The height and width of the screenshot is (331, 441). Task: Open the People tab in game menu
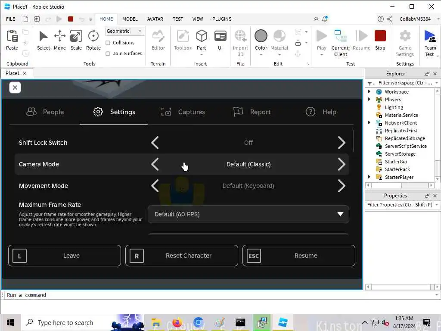tap(45, 112)
